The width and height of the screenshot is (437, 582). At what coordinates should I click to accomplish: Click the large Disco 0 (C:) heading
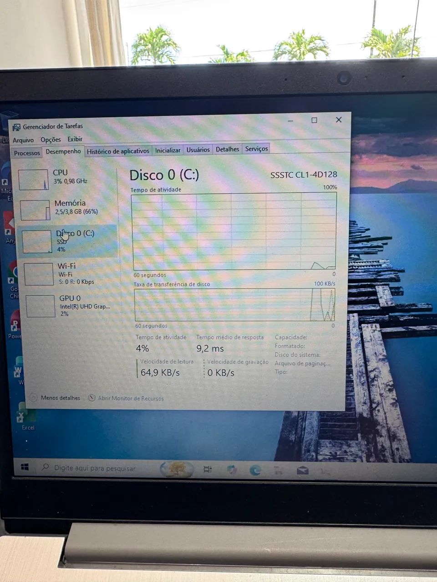pos(164,175)
